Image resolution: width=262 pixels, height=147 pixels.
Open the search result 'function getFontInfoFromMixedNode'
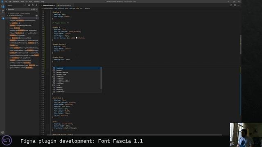23,20
